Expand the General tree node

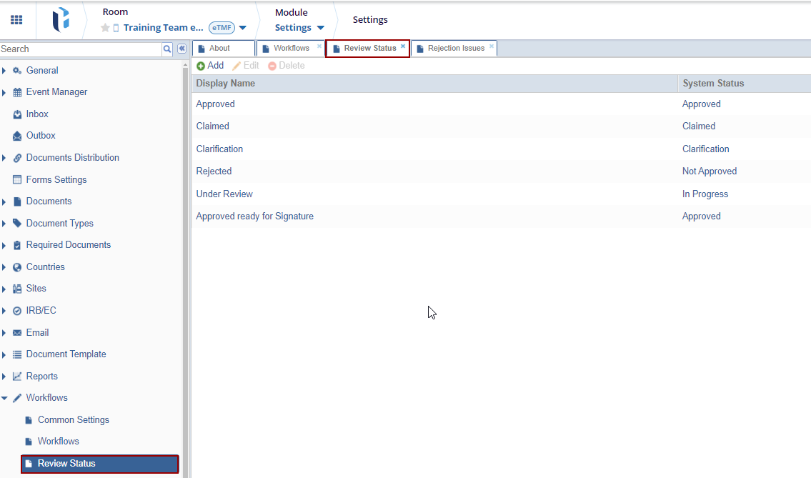(4, 71)
